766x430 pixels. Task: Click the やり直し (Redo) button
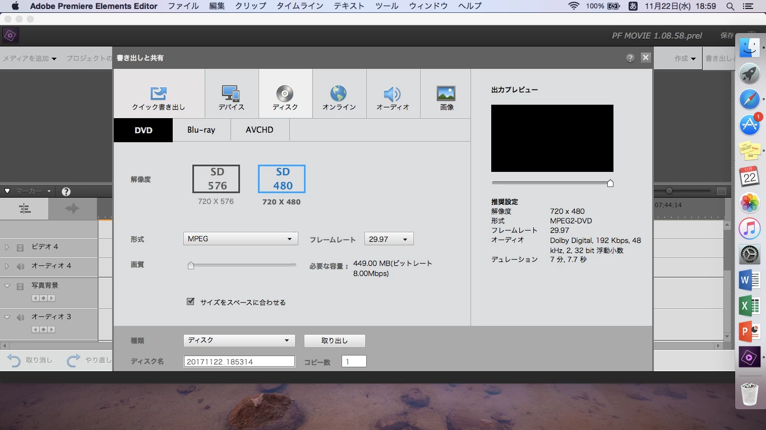(x=89, y=360)
